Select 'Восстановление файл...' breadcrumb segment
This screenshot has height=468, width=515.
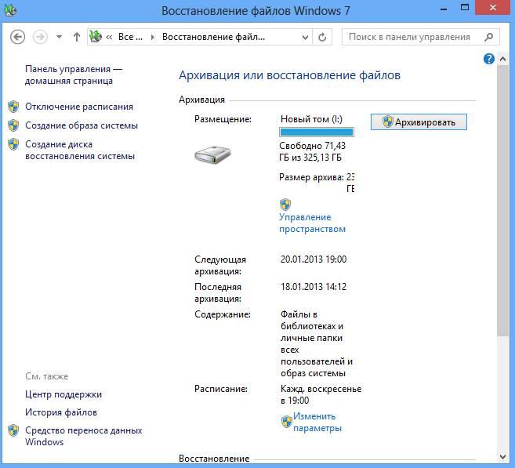tap(213, 37)
